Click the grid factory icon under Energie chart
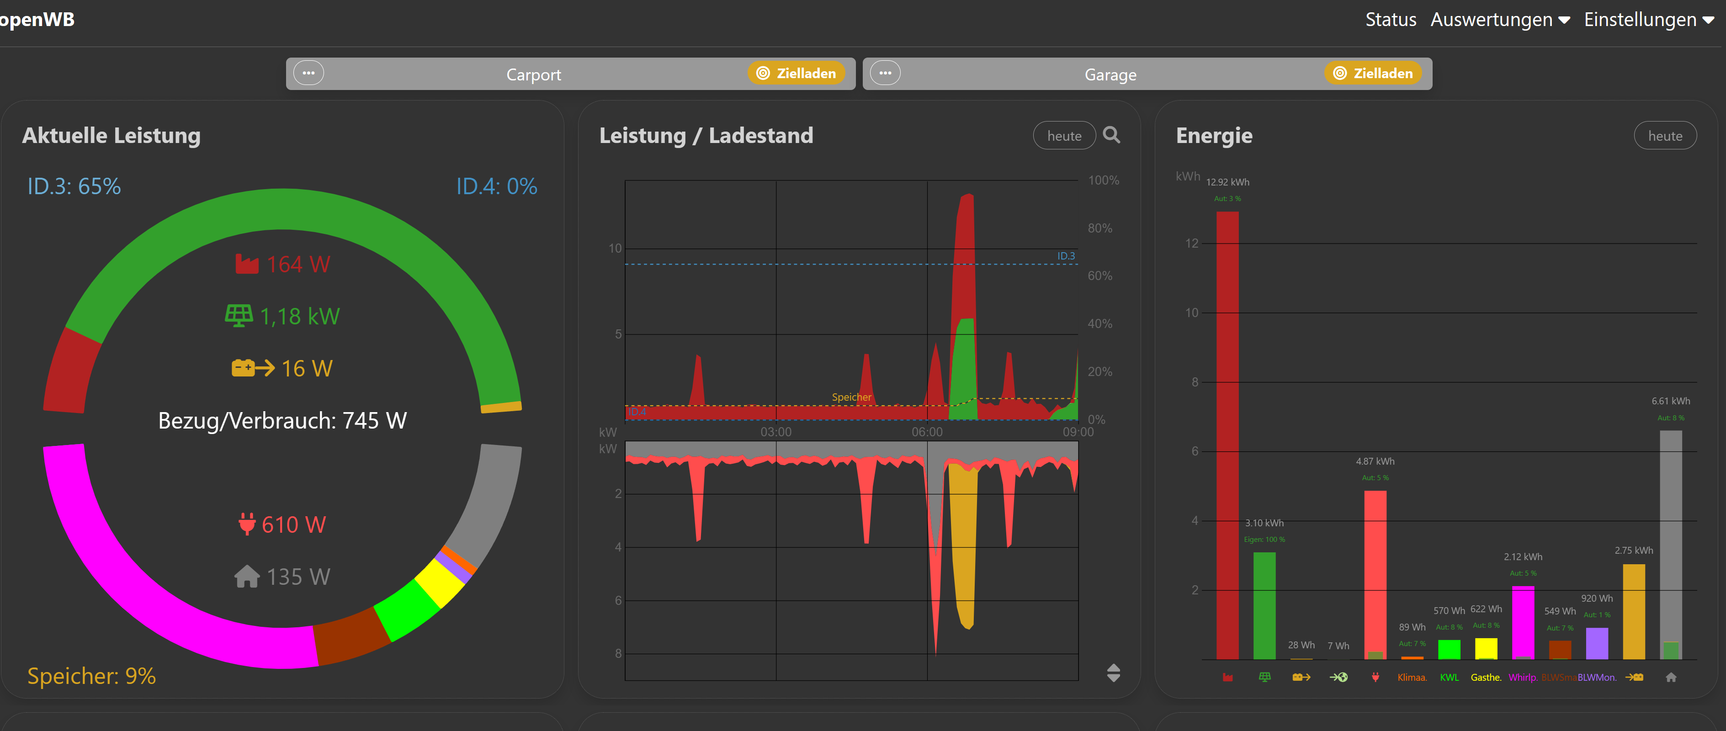The height and width of the screenshot is (731, 1726). tap(1227, 678)
